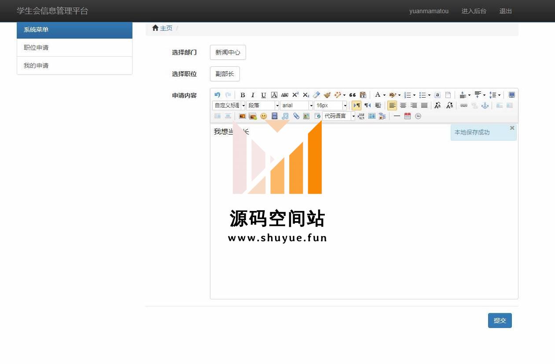Toggle bold formatting
The image size is (555, 364).
click(243, 95)
